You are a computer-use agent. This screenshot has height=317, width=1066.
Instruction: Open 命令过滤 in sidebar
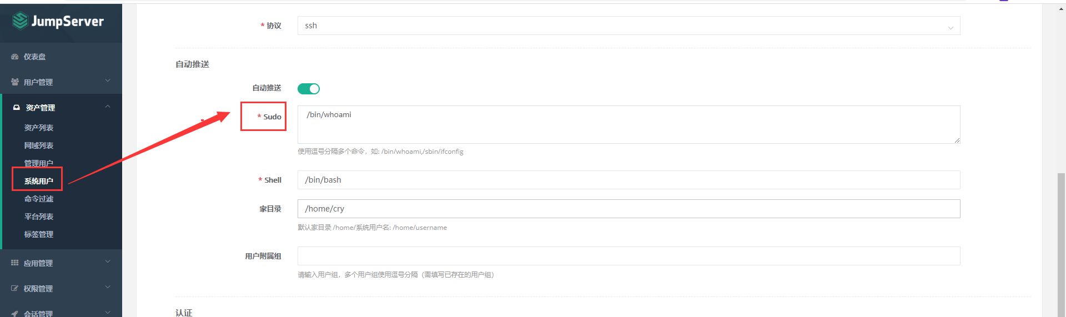point(39,199)
